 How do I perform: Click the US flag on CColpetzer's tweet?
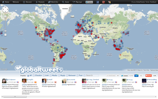pyautogui.click(x=18, y=82)
